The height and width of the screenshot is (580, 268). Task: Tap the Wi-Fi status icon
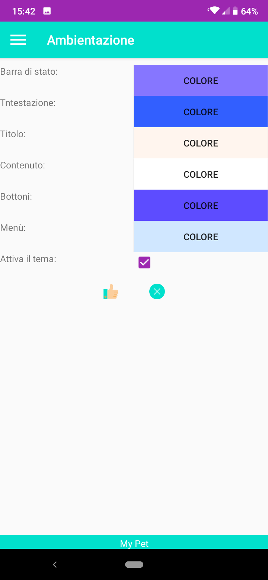214,11
